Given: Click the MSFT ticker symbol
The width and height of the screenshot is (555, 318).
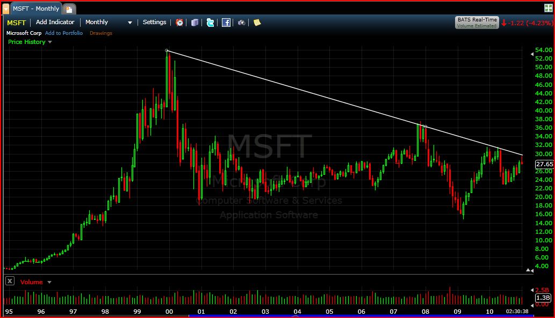Looking at the screenshot, I should (x=16, y=23).
